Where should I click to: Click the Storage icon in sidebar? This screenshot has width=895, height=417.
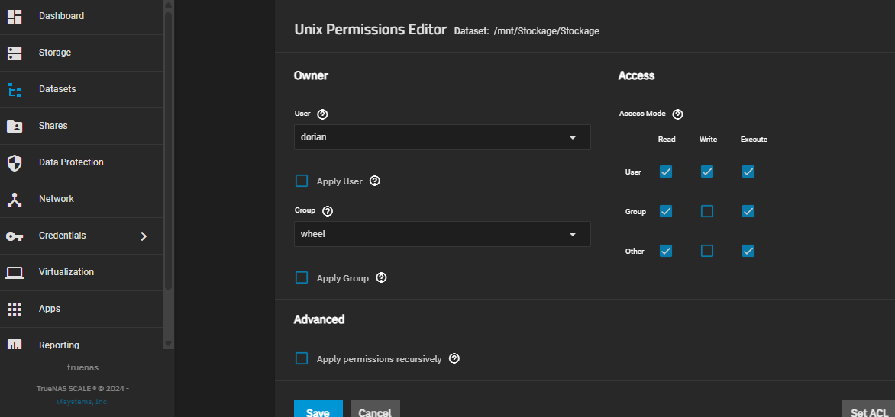point(15,53)
